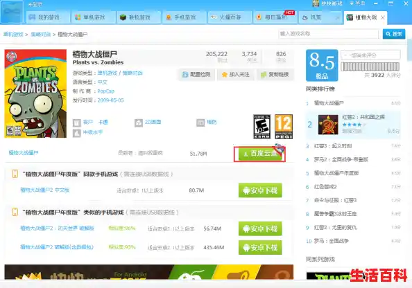The height and width of the screenshot is (288, 412).
Task: Click 安卓下载 for the 80.7M game
Action: point(260,190)
